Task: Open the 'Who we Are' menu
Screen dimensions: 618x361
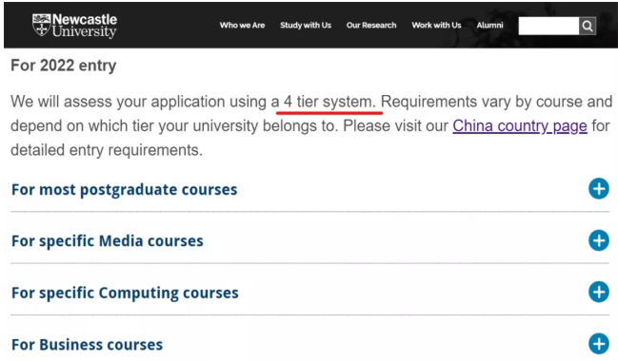Action: point(242,25)
